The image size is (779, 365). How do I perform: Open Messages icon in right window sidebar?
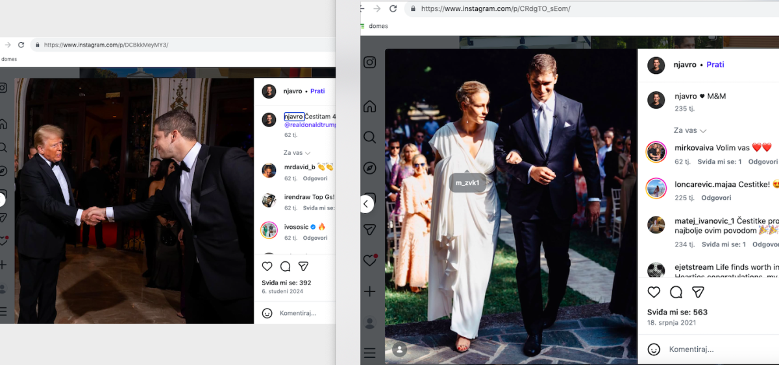(x=369, y=230)
